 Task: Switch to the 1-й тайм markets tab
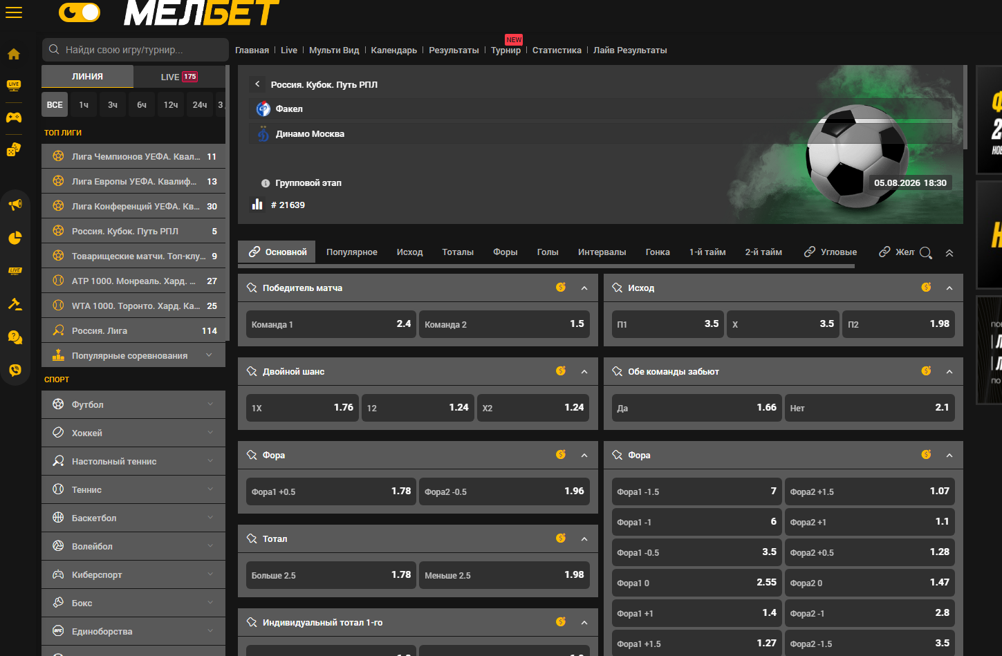tap(707, 252)
